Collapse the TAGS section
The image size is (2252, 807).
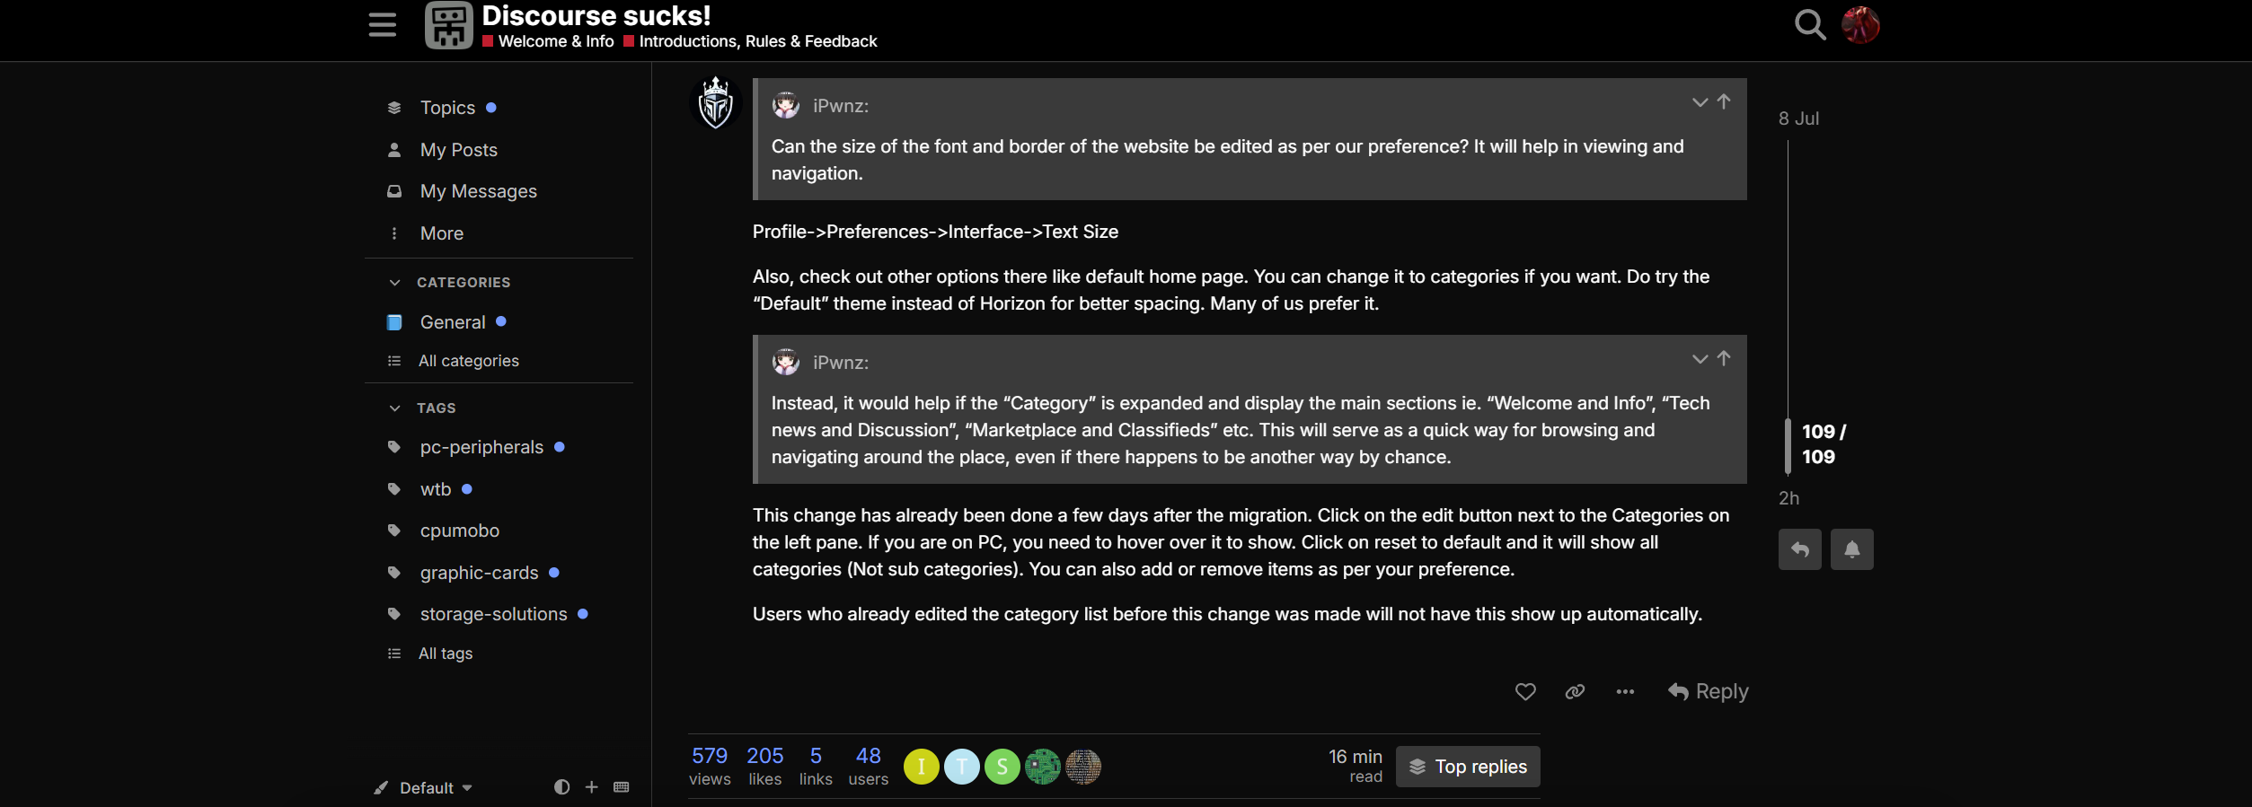[x=422, y=408]
